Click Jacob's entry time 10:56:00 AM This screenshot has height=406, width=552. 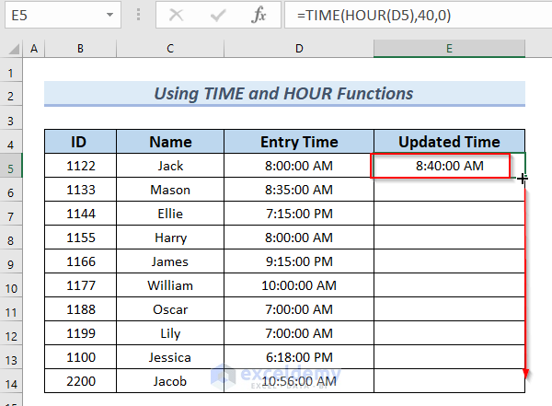coord(299,381)
